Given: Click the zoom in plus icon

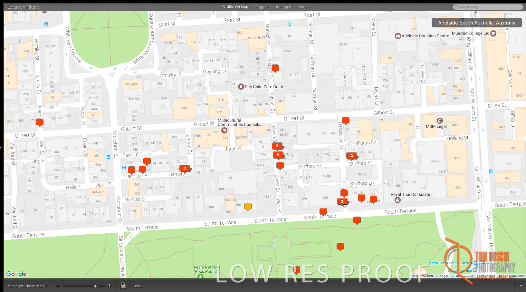Looking at the screenshot, I should 110,286.
